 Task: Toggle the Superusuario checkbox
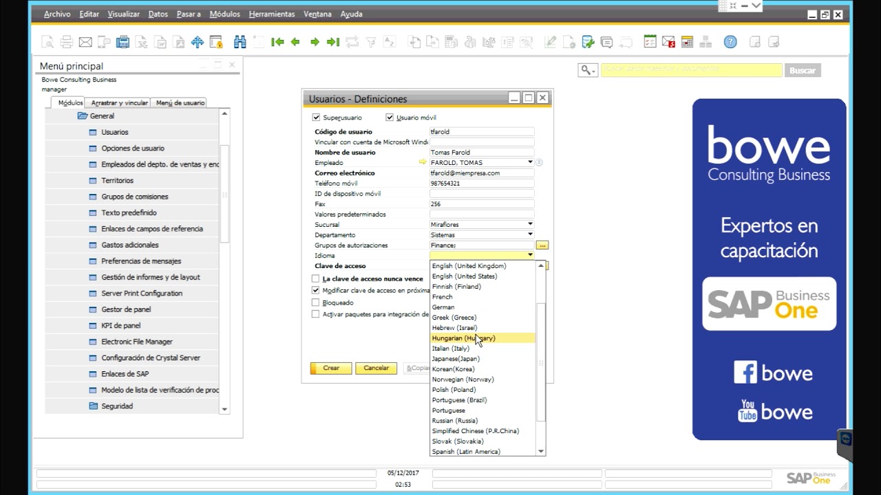[x=316, y=118]
